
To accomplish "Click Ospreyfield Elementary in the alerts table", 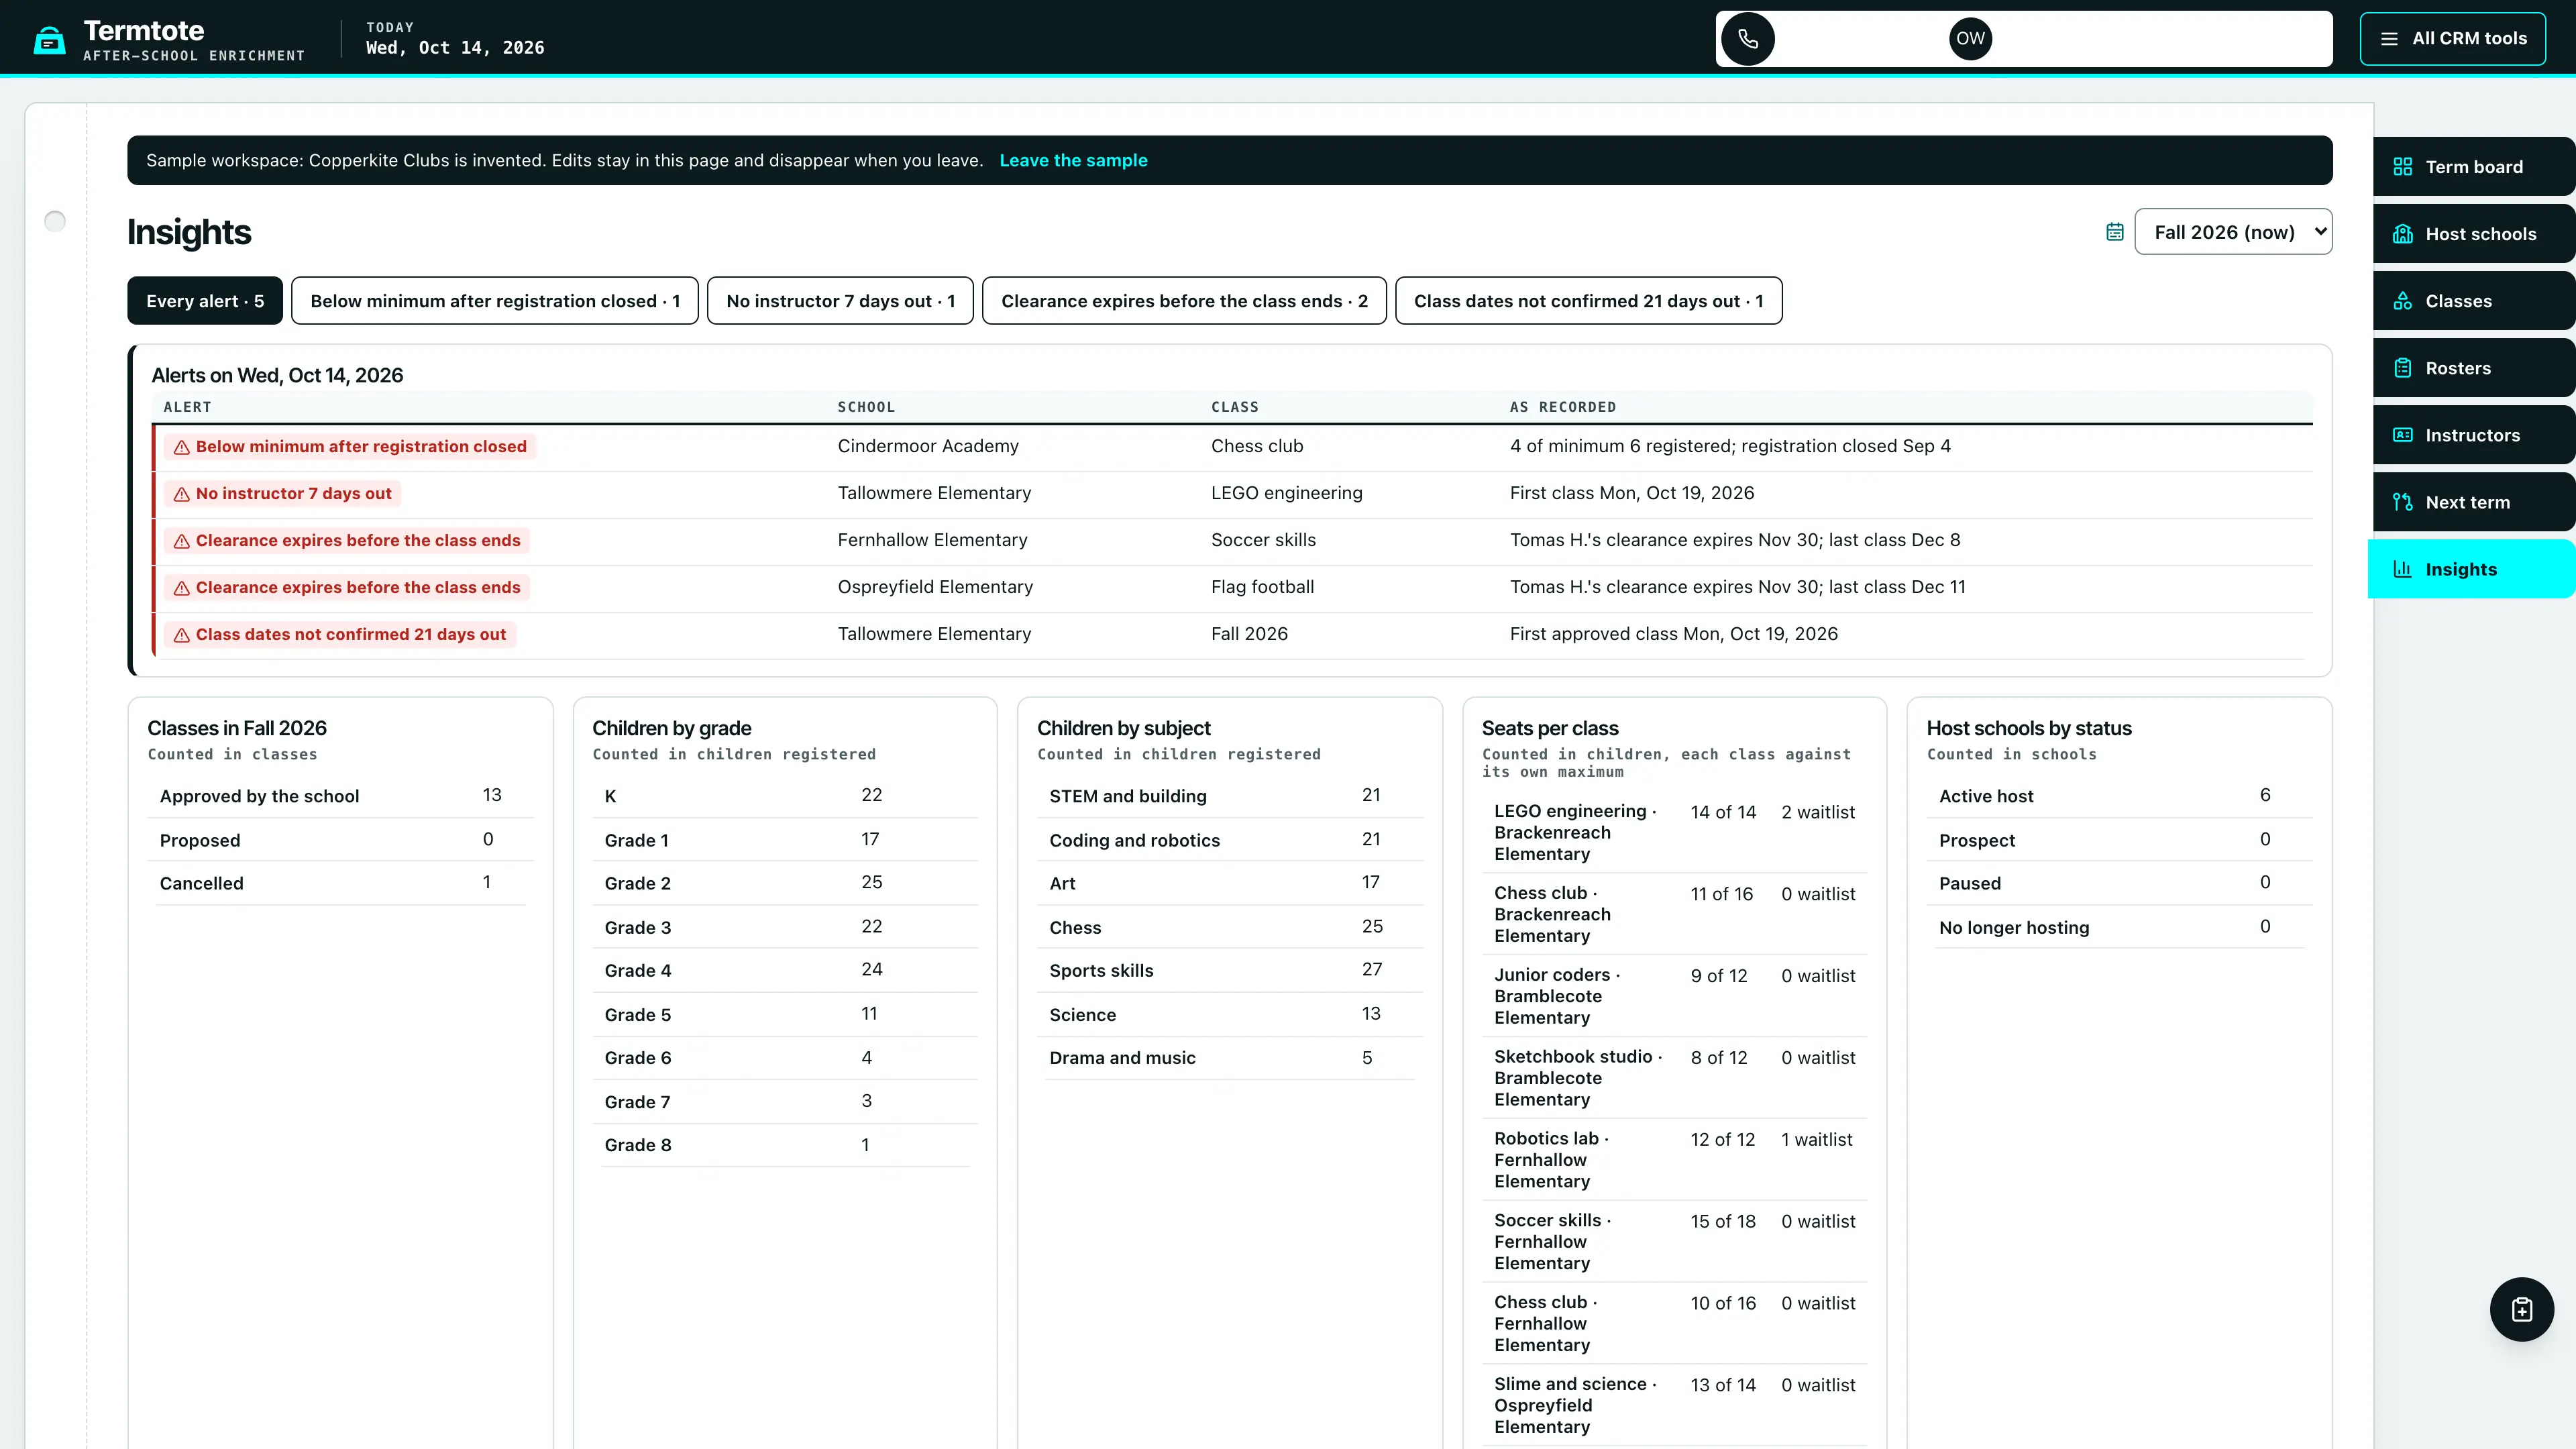I will point(935,587).
